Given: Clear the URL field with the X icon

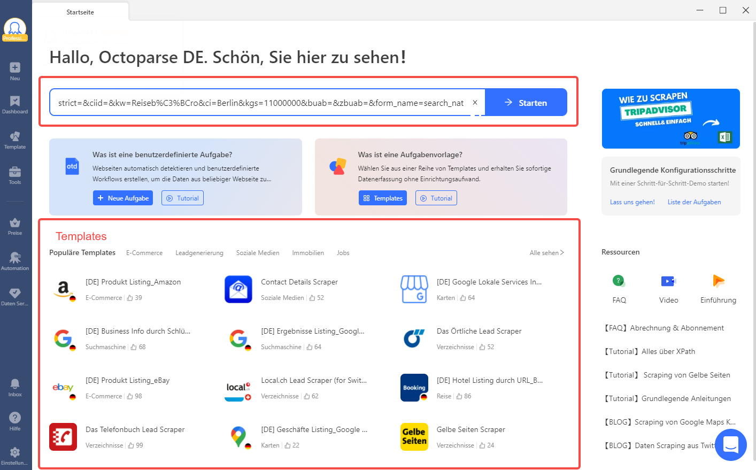Looking at the screenshot, I should tap(475, 102).
